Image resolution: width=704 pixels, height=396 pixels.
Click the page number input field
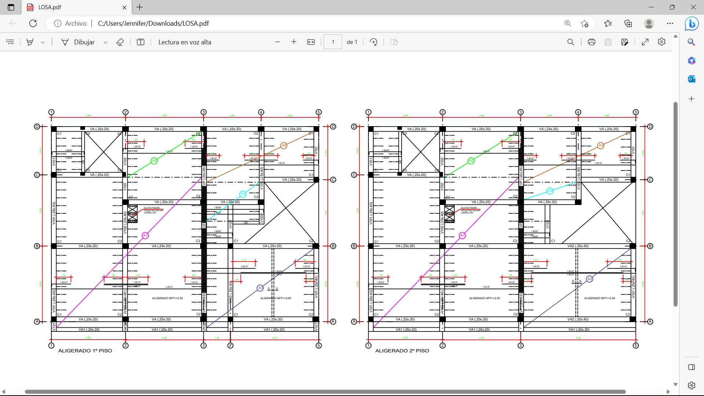tap(333, 42)
